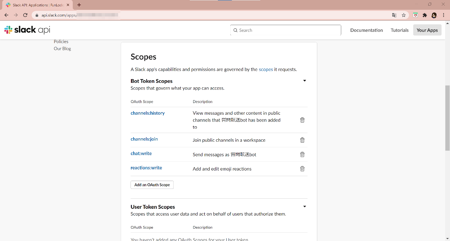Screen dimensions: 450x241
Task: Open the browser profile avatar
Action: coord(434,15)
